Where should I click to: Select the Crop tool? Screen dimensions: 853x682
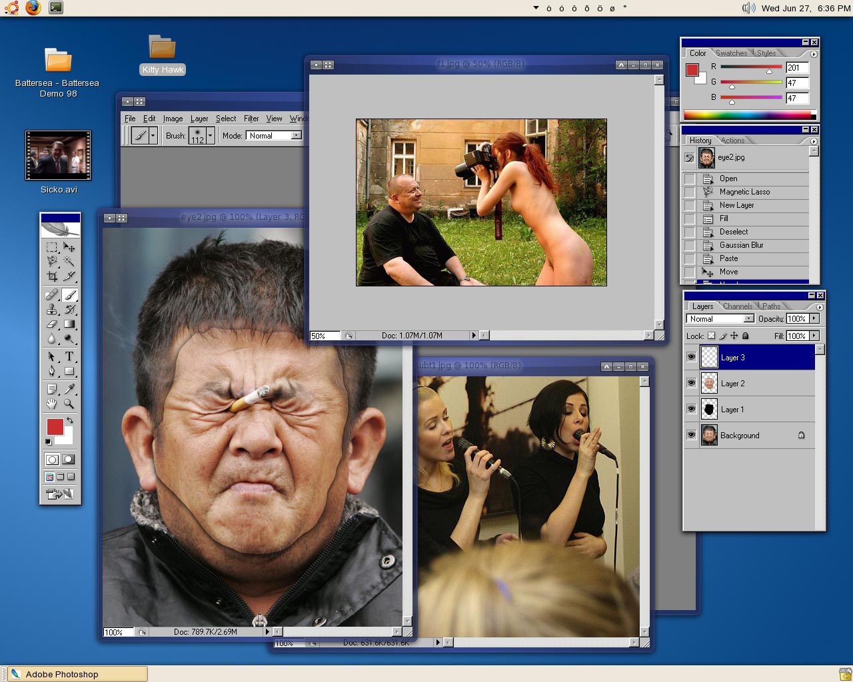coord(52,276)
